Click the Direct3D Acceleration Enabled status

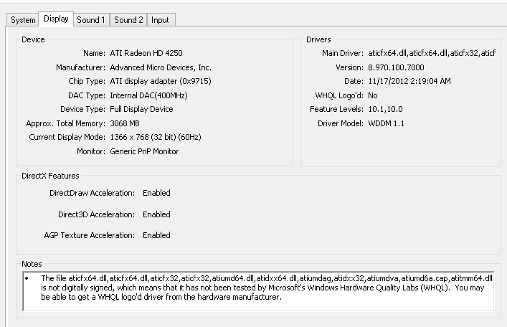point(156,214)
